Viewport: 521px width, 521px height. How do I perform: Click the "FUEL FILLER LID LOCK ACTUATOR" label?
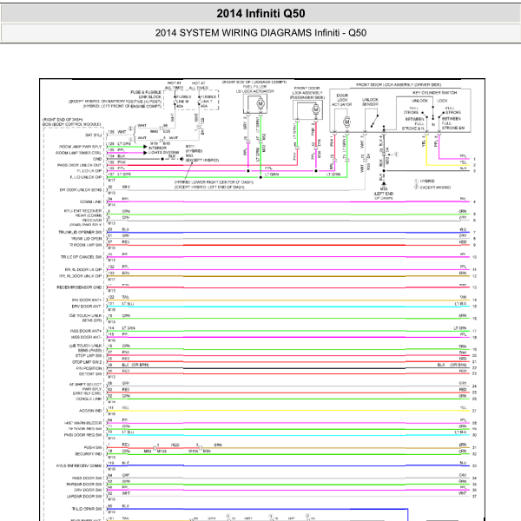(x=254, y=89)
